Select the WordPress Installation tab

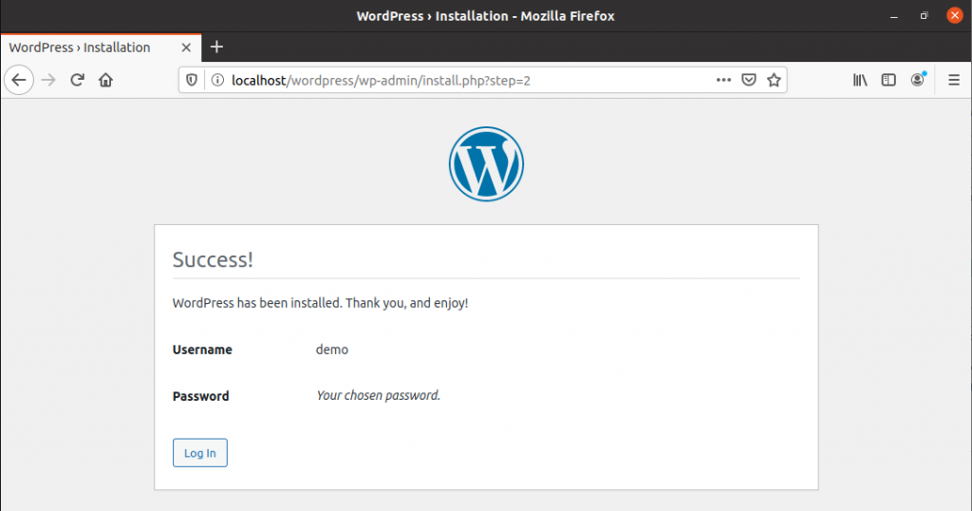85,47
